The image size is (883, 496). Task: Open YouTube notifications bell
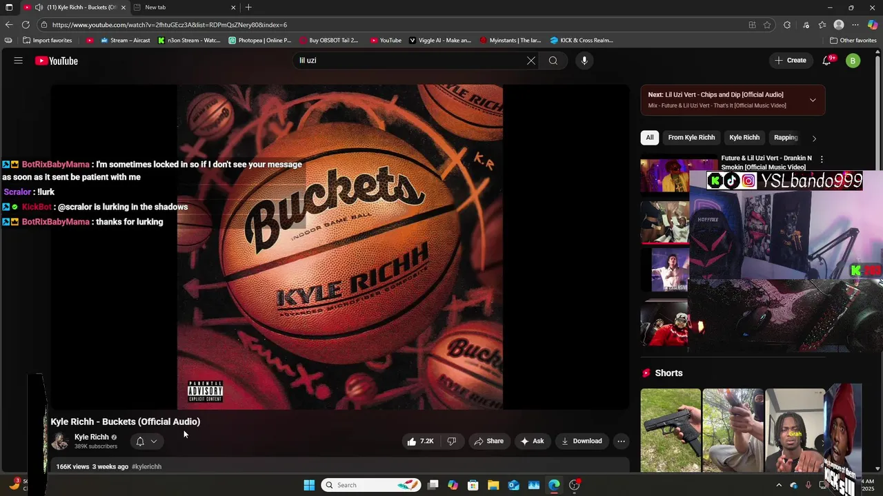[827, 61]
